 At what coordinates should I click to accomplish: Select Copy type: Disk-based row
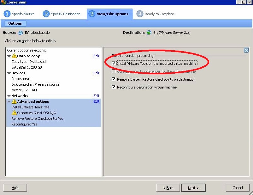pos(29,62)
